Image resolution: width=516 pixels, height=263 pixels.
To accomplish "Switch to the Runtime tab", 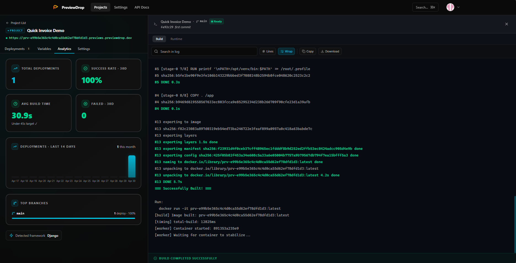I will 176,39.
